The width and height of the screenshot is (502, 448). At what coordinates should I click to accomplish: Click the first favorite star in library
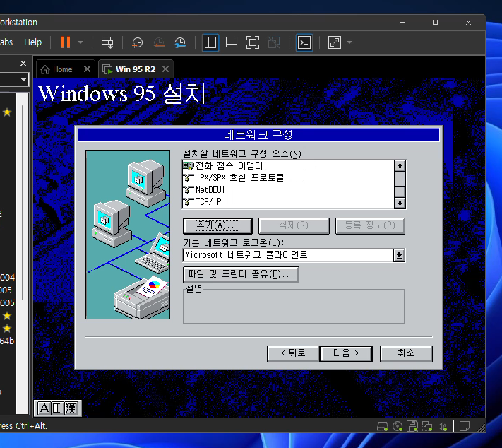click(7, 112)
